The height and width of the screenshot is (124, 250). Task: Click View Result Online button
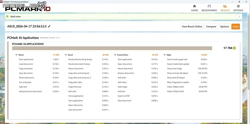tap(192, 27)
